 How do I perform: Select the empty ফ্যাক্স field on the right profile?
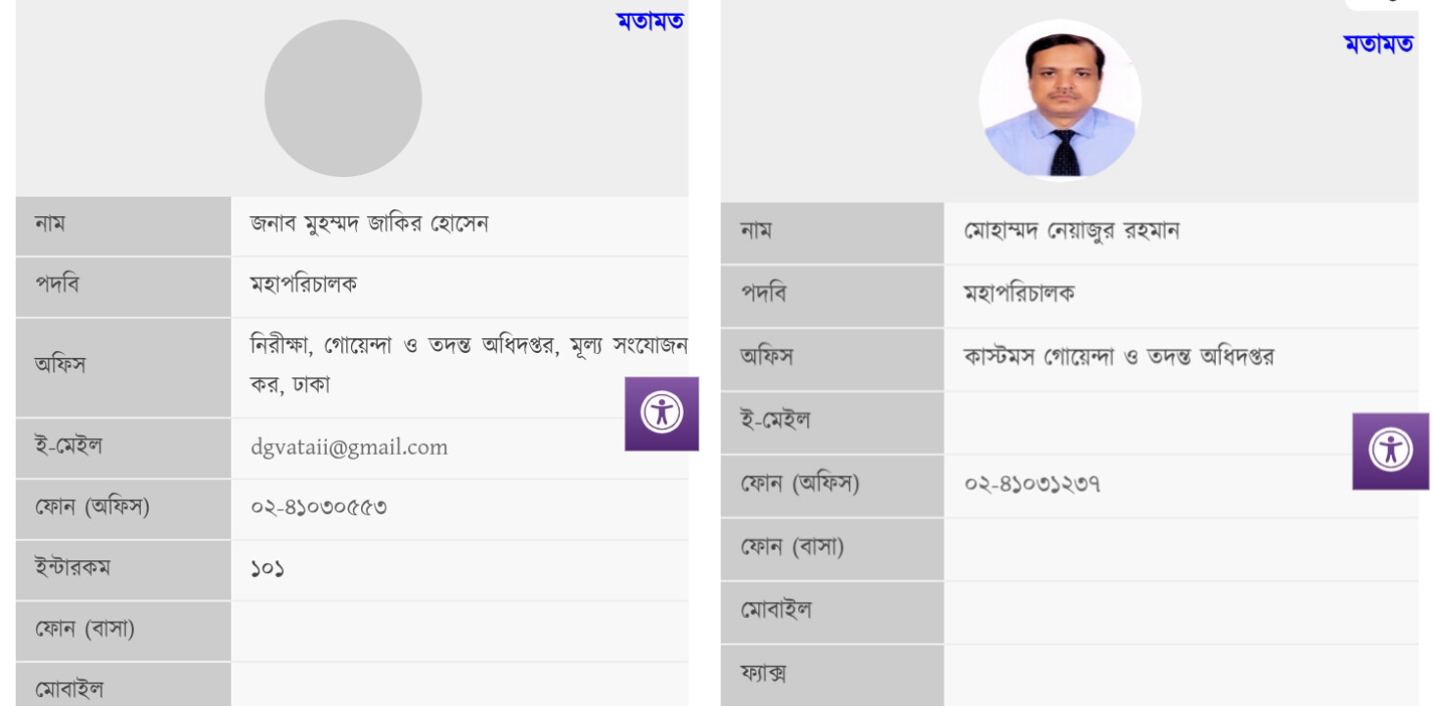tap(1125, 675)
